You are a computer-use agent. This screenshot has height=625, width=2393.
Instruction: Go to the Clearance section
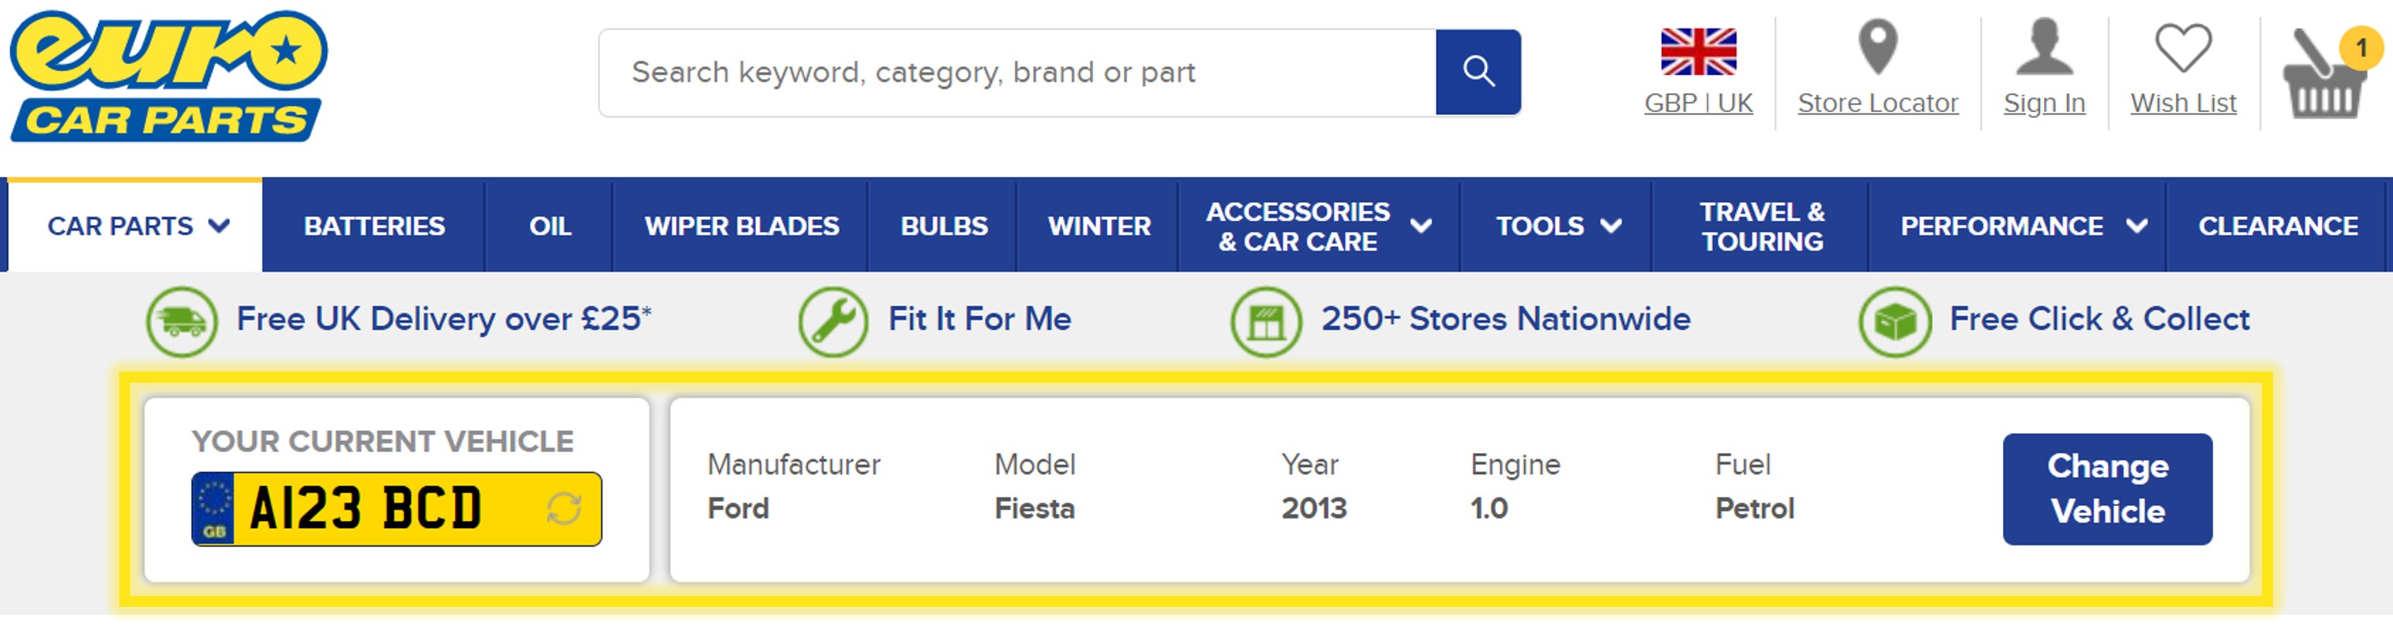2277,226
